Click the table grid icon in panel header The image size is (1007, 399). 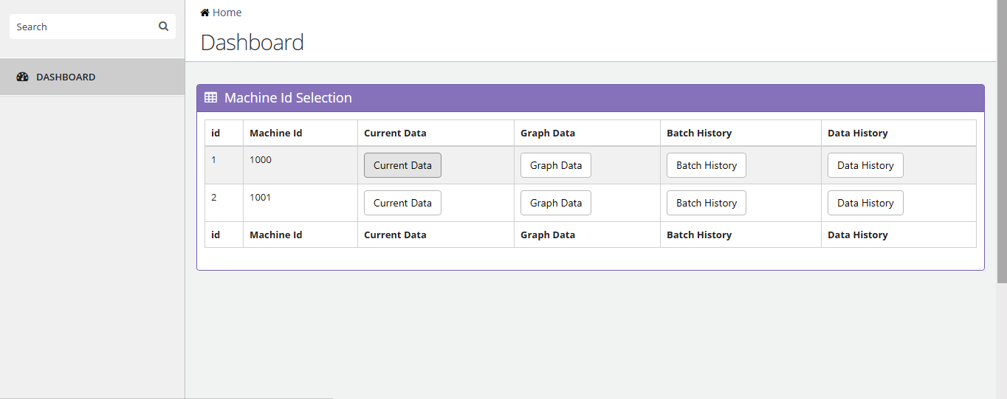(210, 97)
